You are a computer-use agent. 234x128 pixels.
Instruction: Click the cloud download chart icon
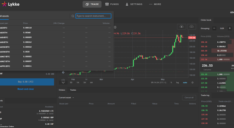coord(192,27)
